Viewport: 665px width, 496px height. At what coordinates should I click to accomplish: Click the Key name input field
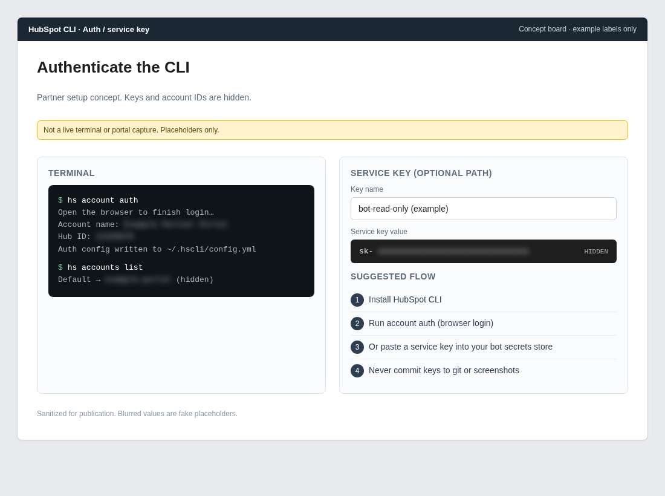[x=483, y=209]
